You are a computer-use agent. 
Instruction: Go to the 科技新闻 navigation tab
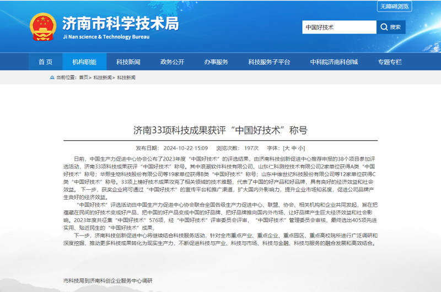click(x=128, y=62)
